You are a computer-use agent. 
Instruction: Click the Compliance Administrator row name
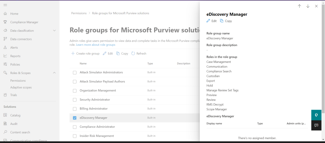[97, 126]
